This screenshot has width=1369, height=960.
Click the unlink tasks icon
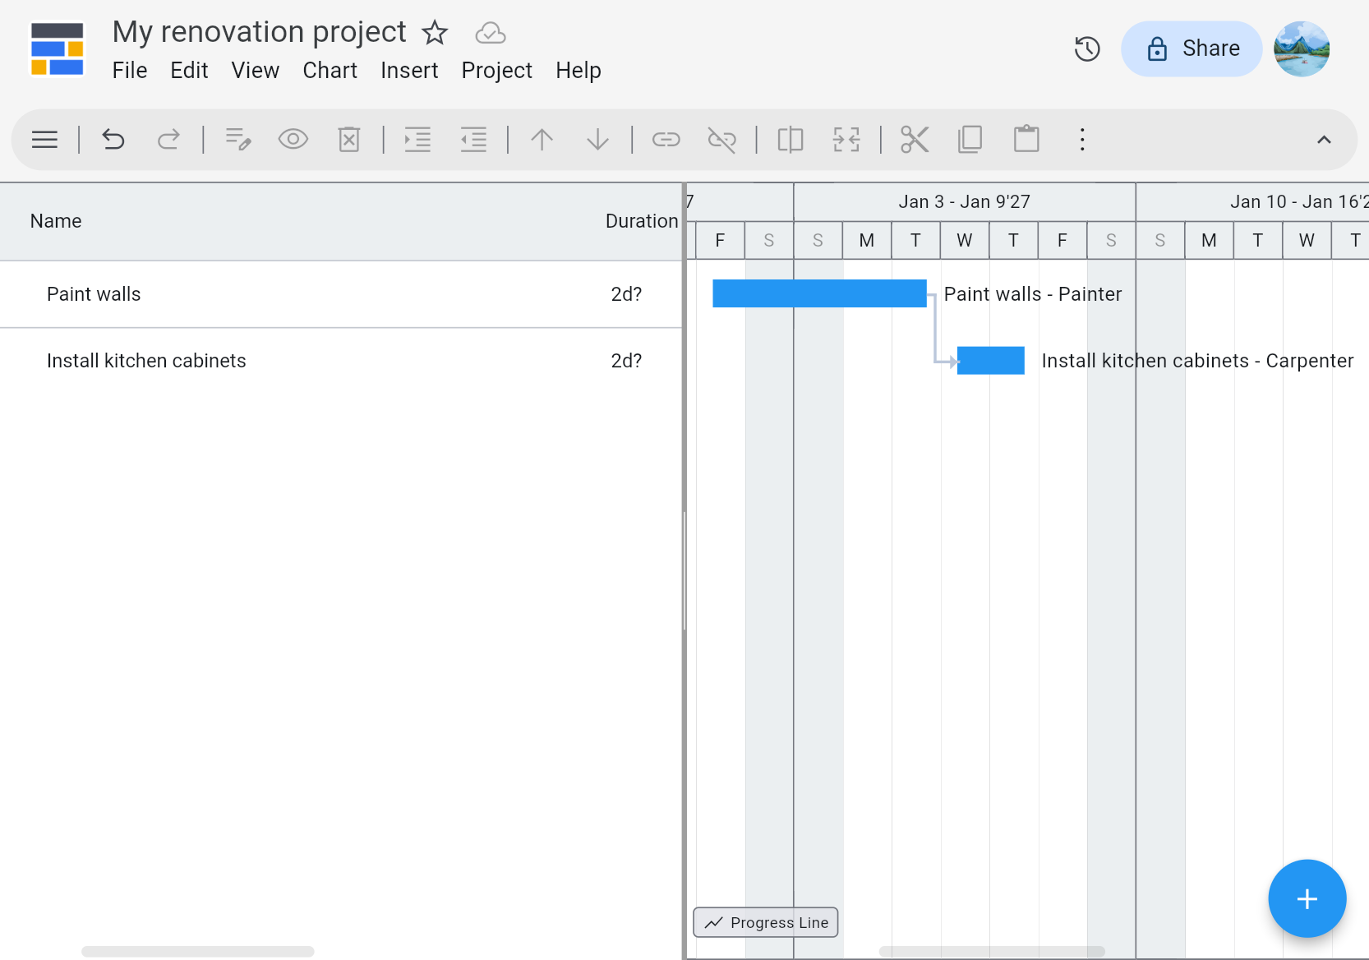(721, 140)
